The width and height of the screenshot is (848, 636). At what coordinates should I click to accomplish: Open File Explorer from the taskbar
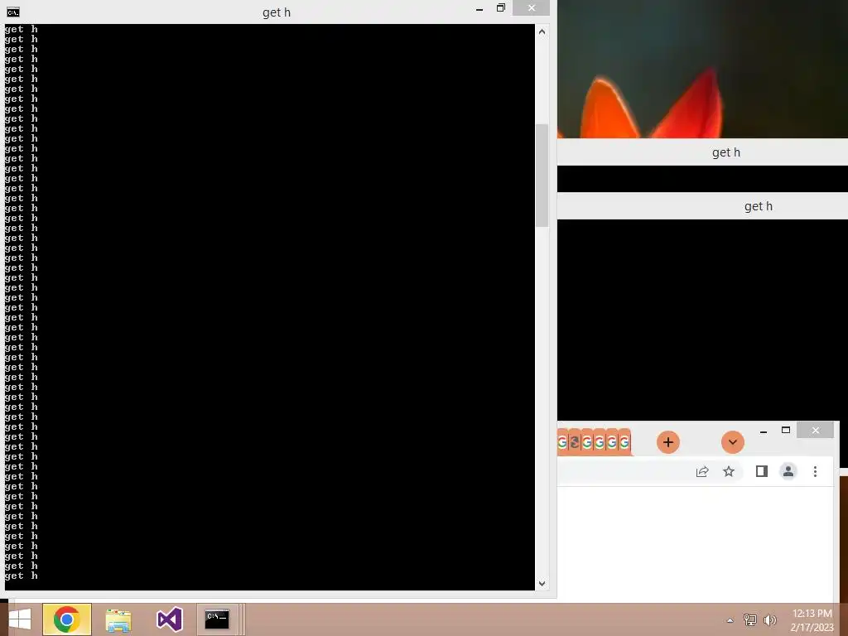tap(118, 619)
